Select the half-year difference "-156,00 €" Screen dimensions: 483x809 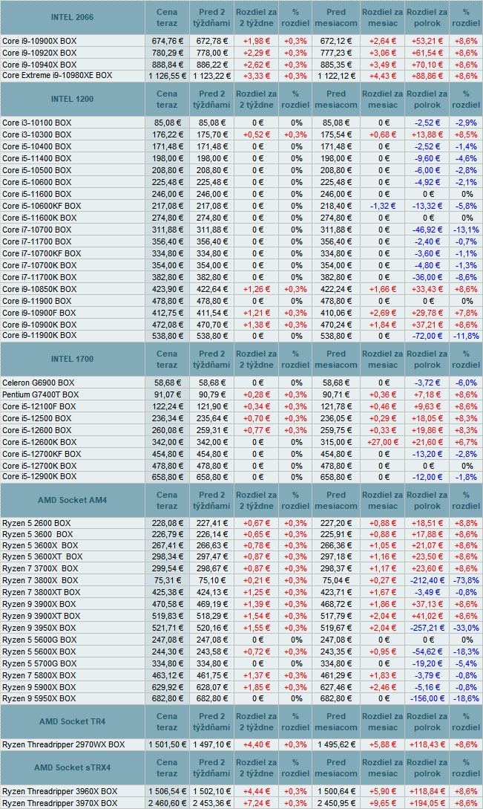coord(427,698)
